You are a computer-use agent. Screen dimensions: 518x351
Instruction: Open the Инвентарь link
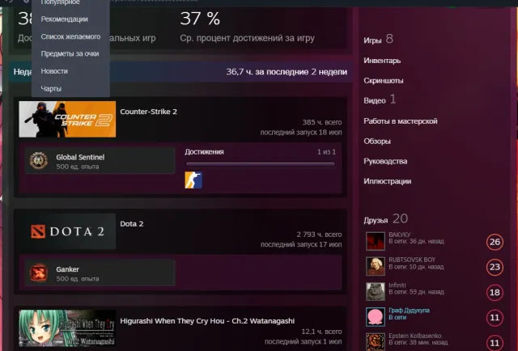(382, 61)
